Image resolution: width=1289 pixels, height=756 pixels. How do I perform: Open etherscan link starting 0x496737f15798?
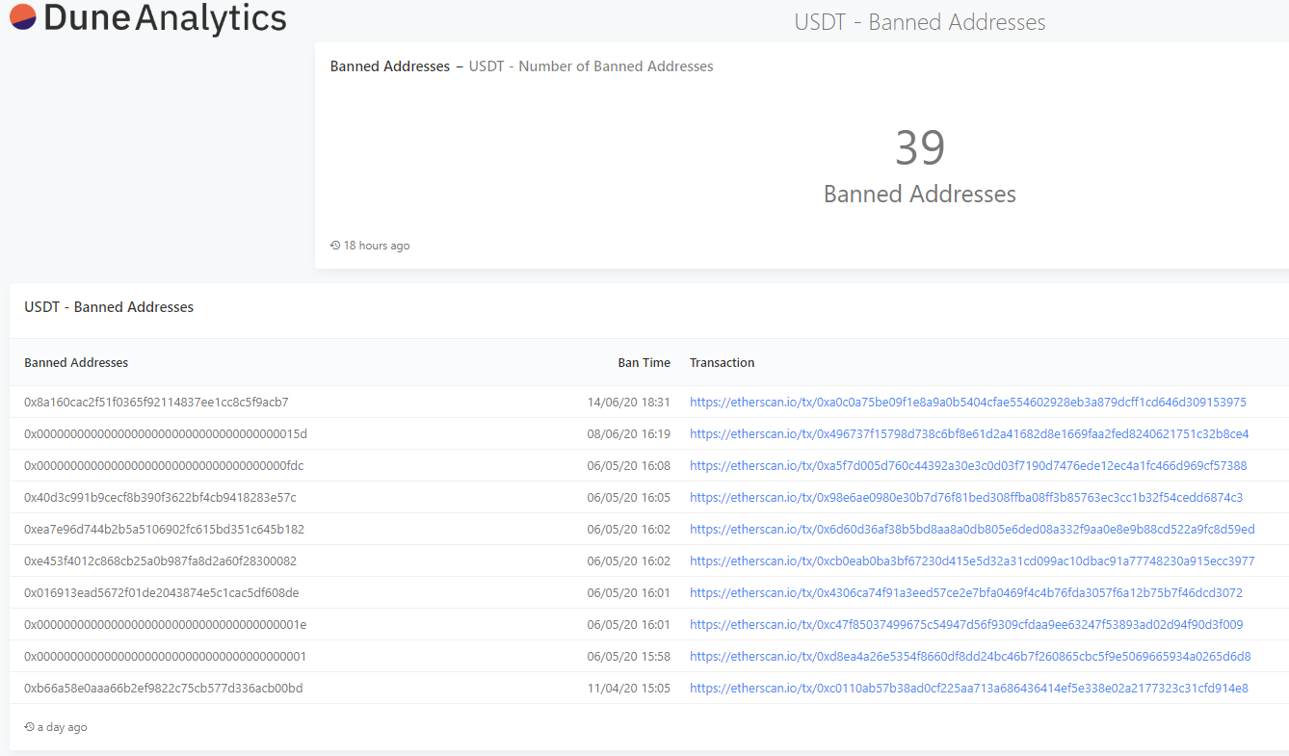969,434
